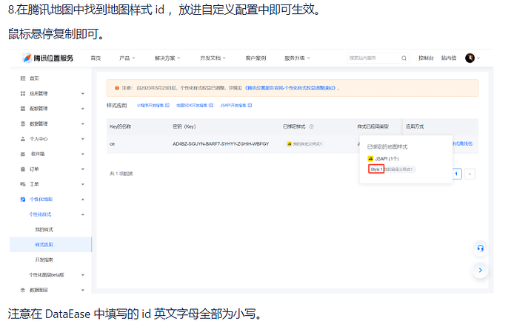
Task: Click the yellow JS icon beside JSAPI (1个)
Action: tap(370, 158)
